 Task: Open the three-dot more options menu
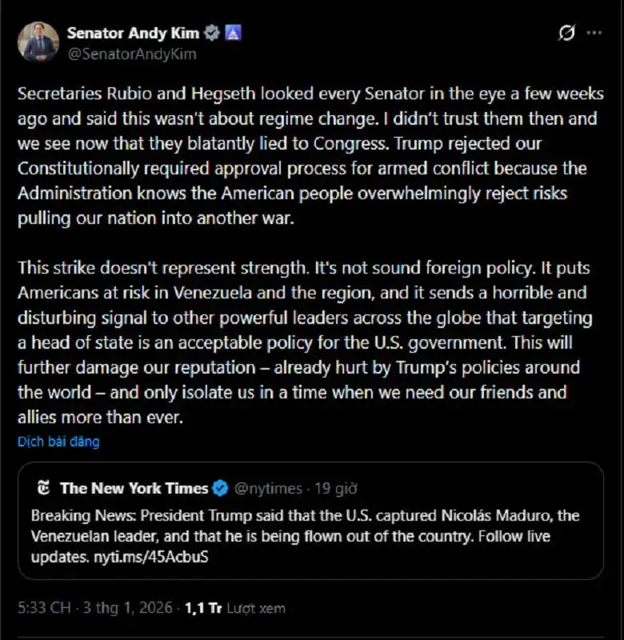(x=594, y=34)
